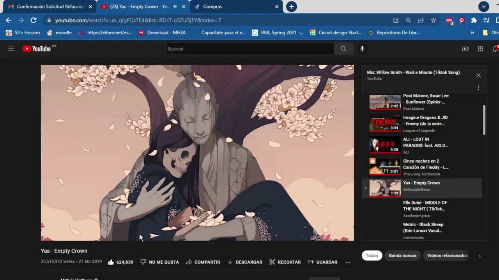Open the notifications bell

pyautogui.click(x=495, y=49)
